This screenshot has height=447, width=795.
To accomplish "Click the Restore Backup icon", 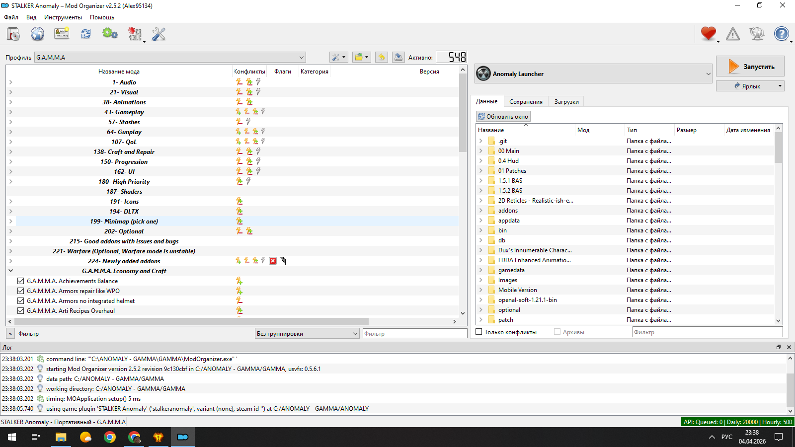I will [x=382, y=57].
